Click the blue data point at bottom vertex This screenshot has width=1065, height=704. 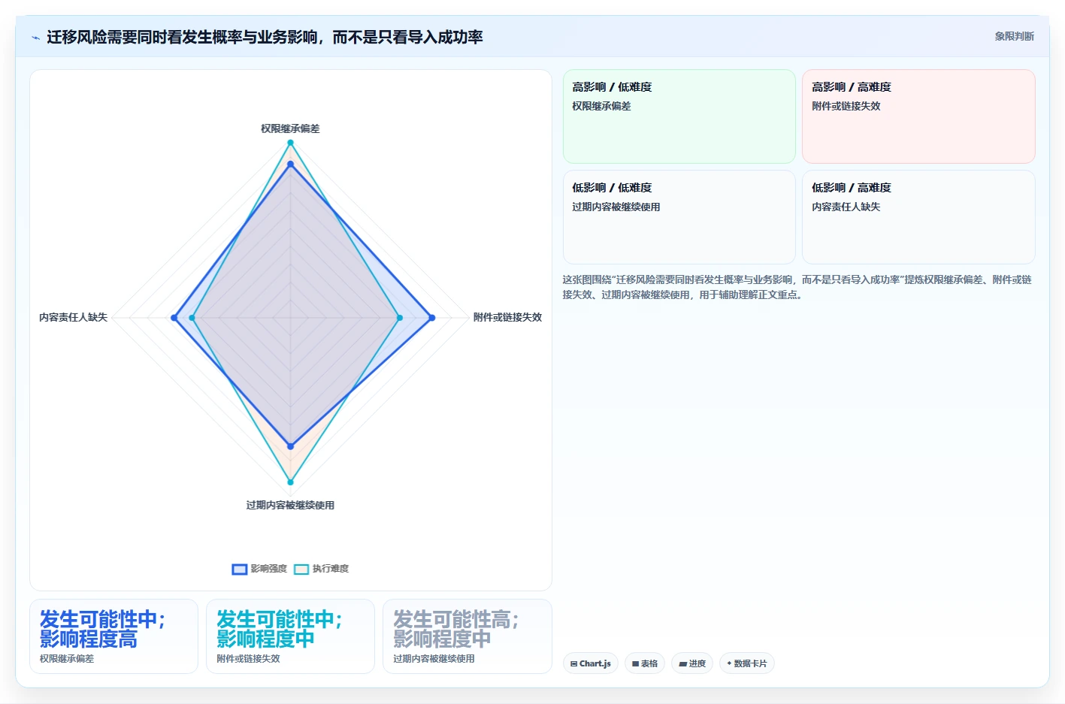290,446
